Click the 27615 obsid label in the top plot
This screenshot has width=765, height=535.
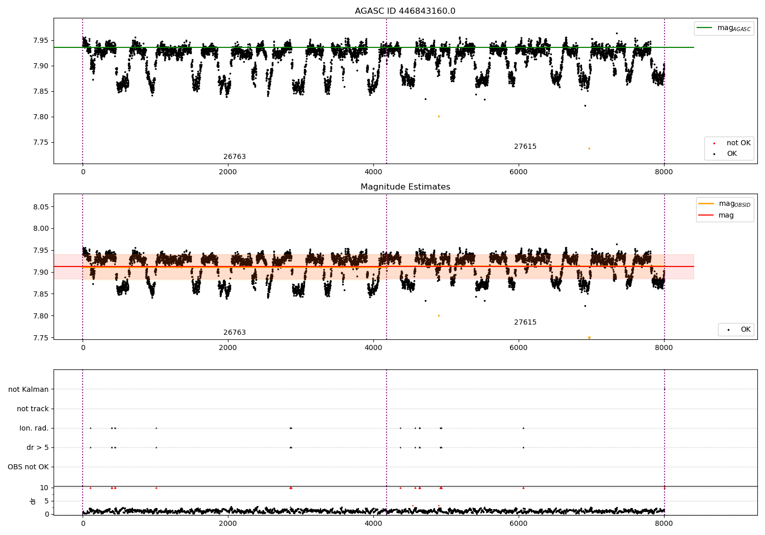click(525, 147)
